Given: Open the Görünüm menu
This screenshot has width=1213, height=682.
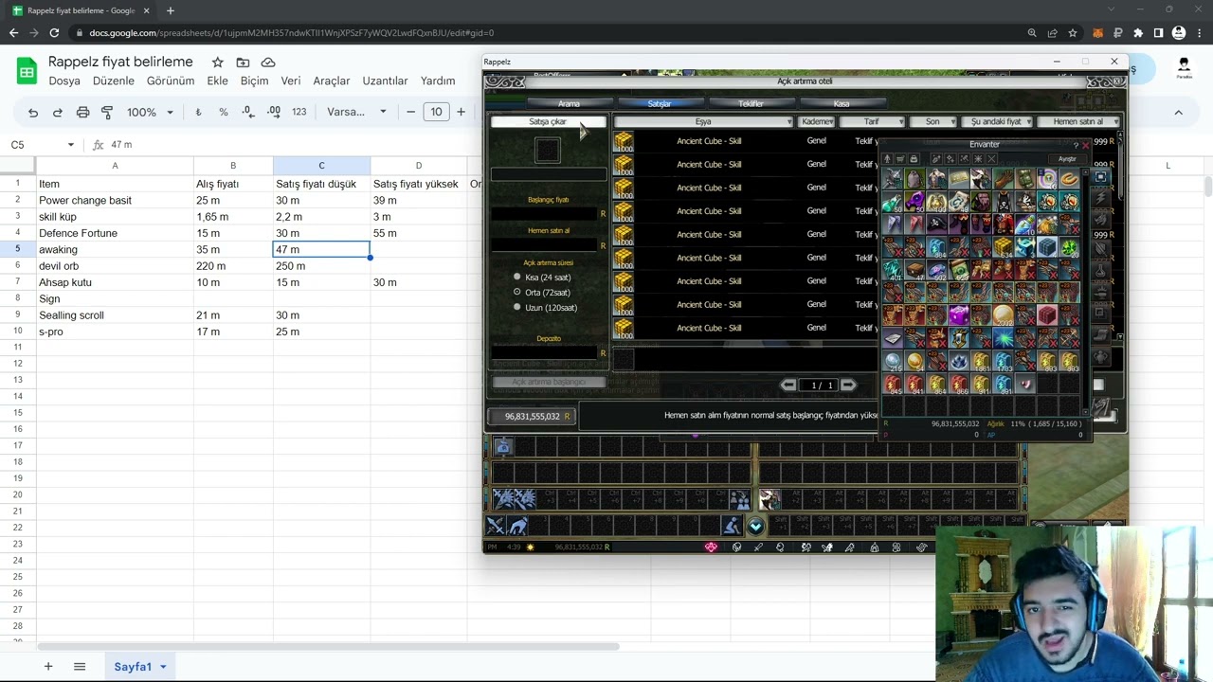Looking at the screenshot, I should pos(171,81).
